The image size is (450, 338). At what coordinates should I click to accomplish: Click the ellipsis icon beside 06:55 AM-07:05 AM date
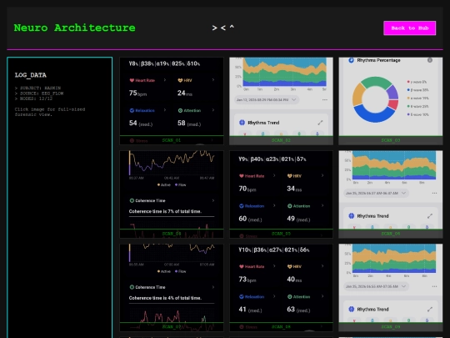[434, 286]
